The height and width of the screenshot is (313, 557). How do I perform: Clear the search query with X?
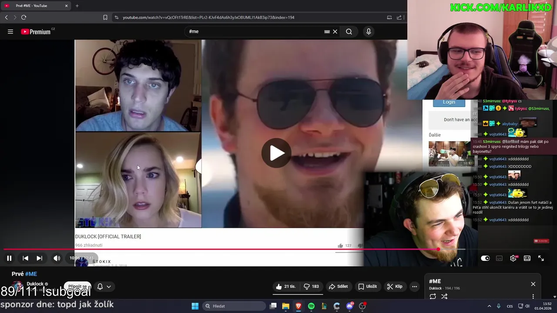click(x=335, y=31)
